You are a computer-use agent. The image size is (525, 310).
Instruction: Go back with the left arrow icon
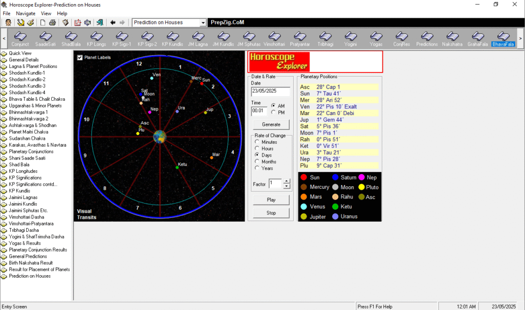[x=113, y=23]
